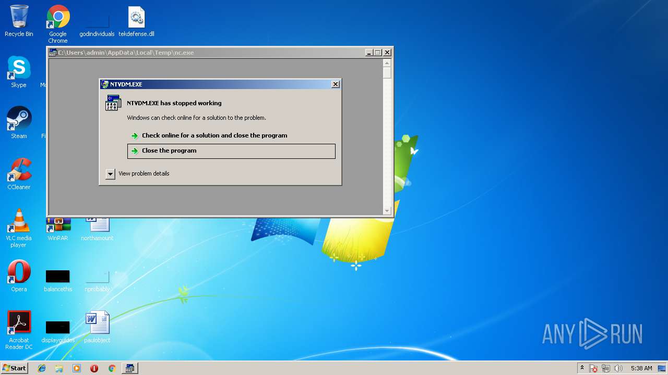Click the network status tray icon

606,368
